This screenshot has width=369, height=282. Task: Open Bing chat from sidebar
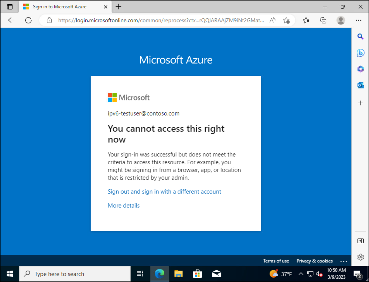pyautogui.click(x=360, y=53)
